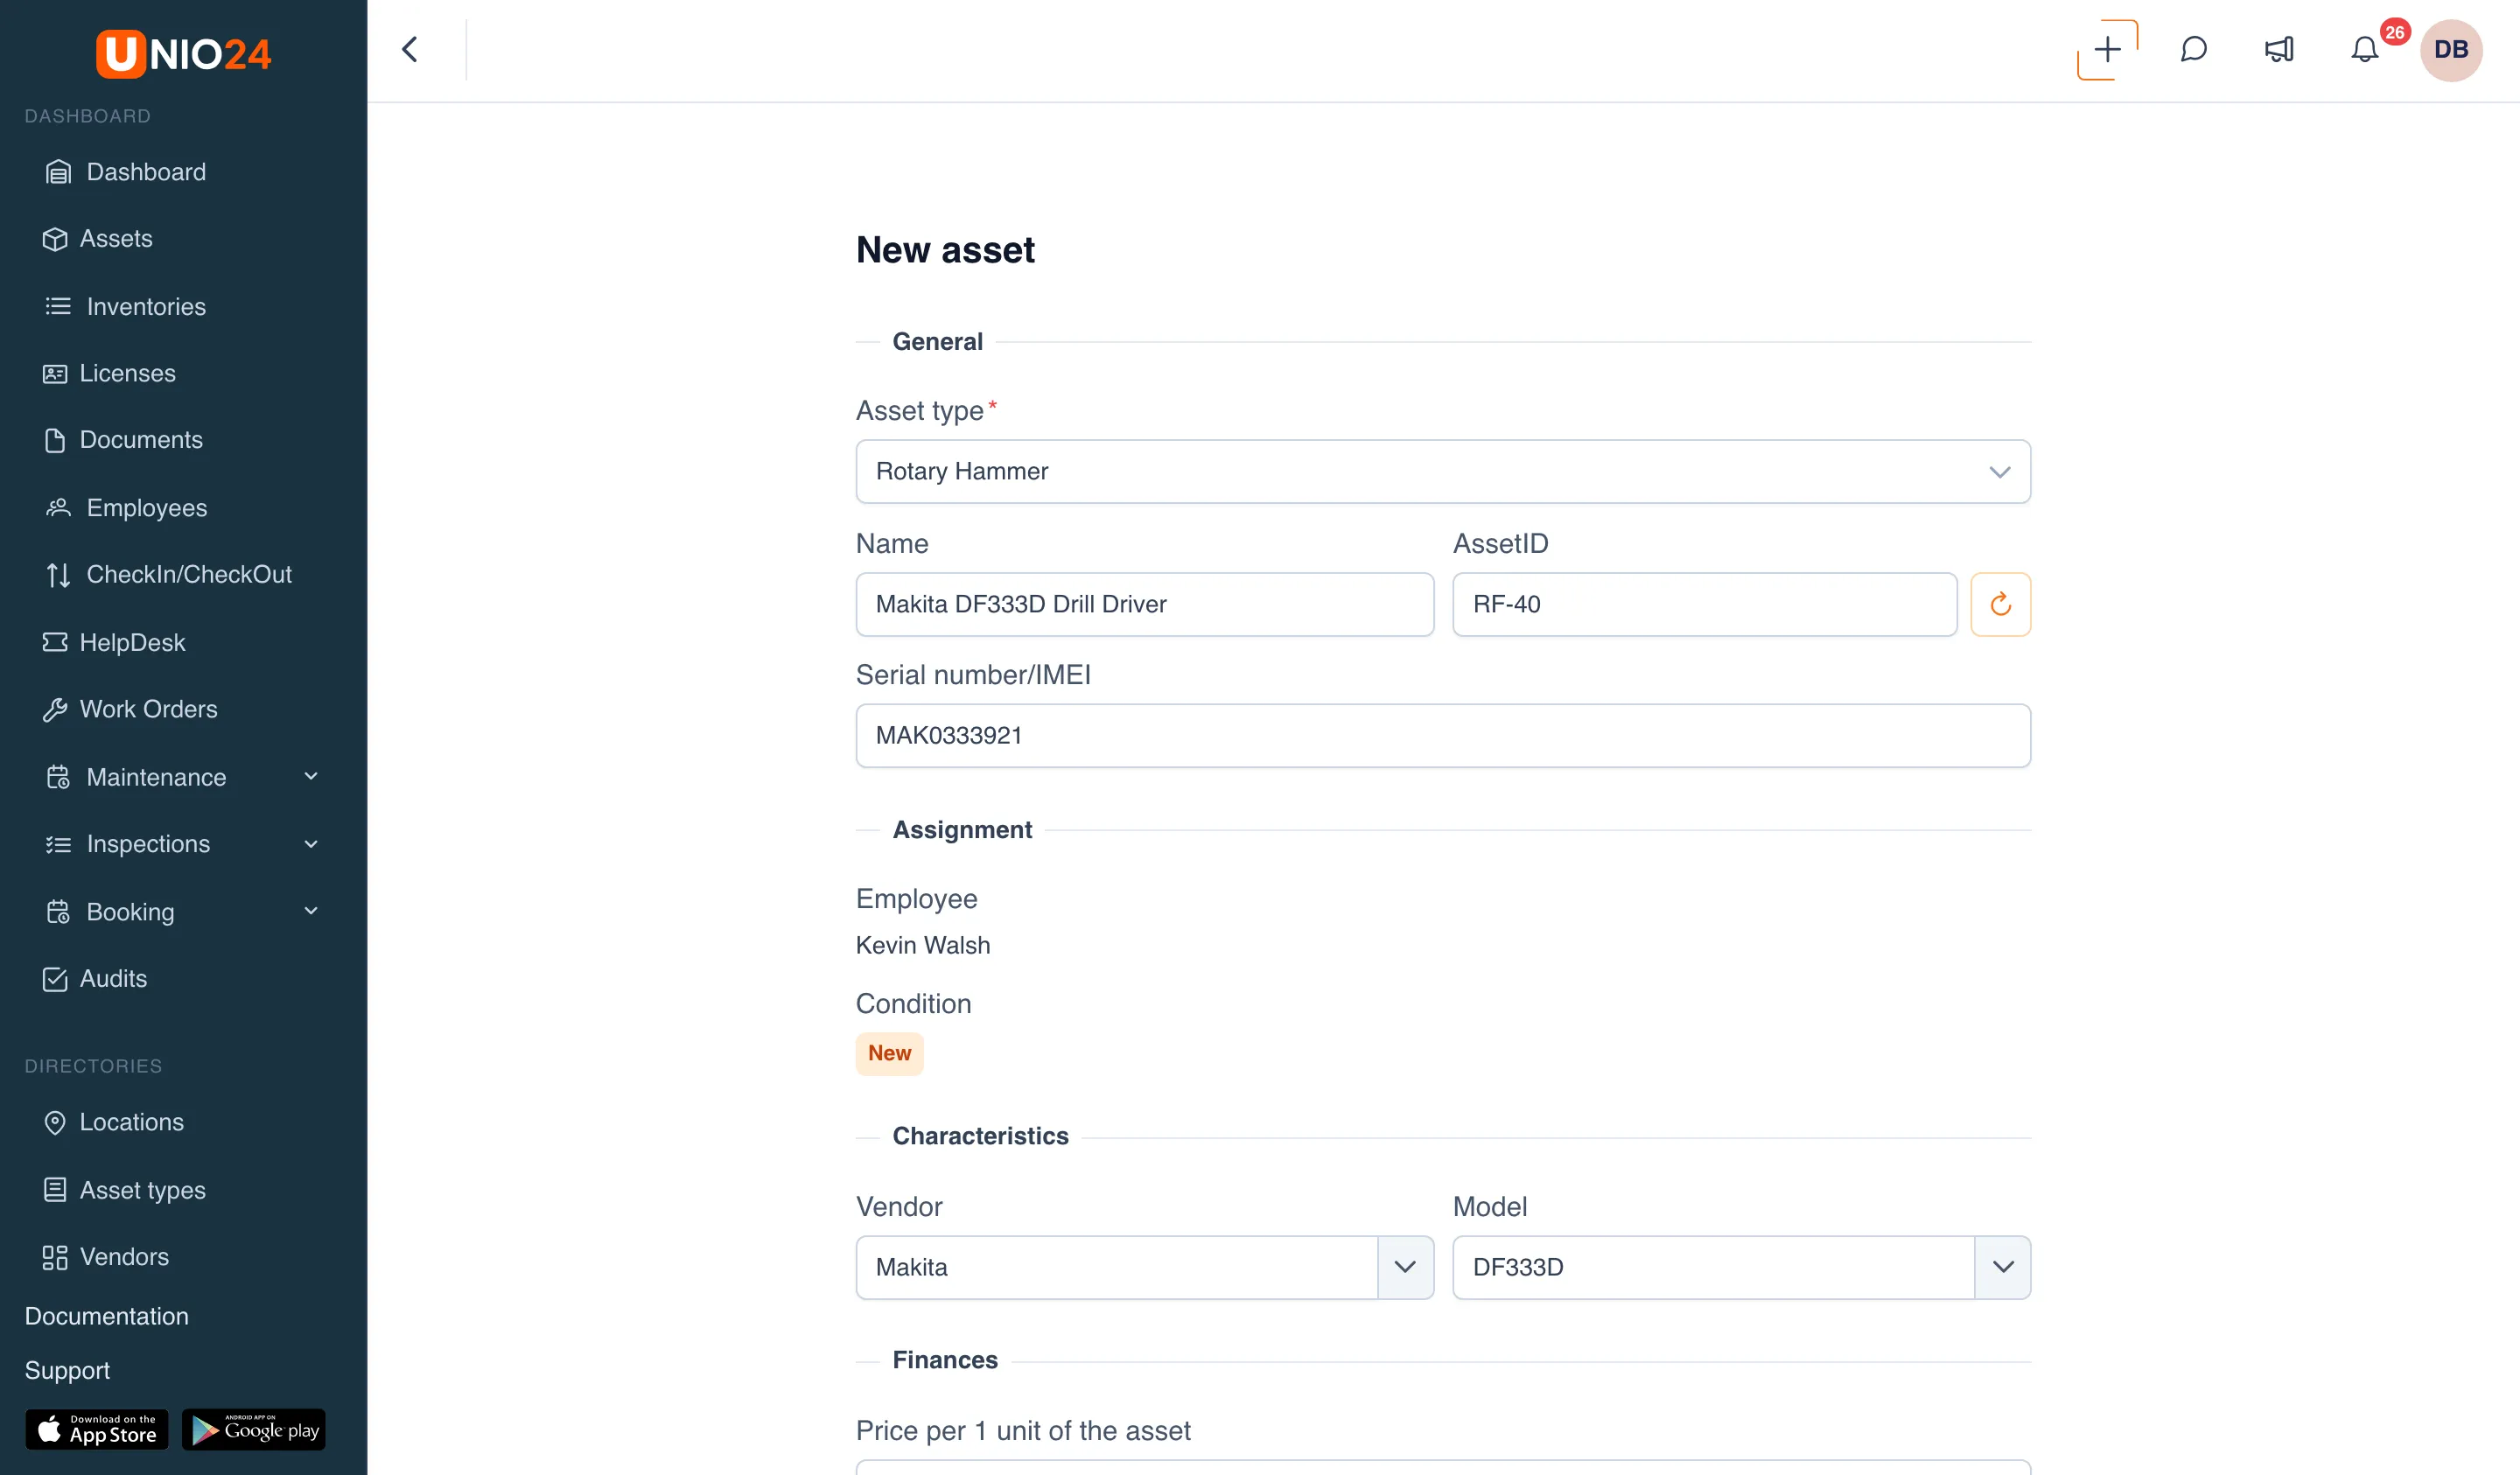Click the General section header

[937, 342]
